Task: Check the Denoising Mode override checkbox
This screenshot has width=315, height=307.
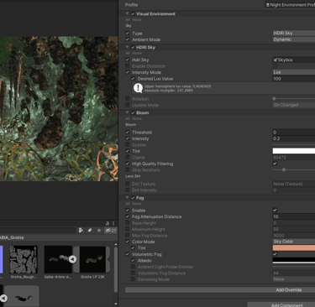Action: point(133,279)
